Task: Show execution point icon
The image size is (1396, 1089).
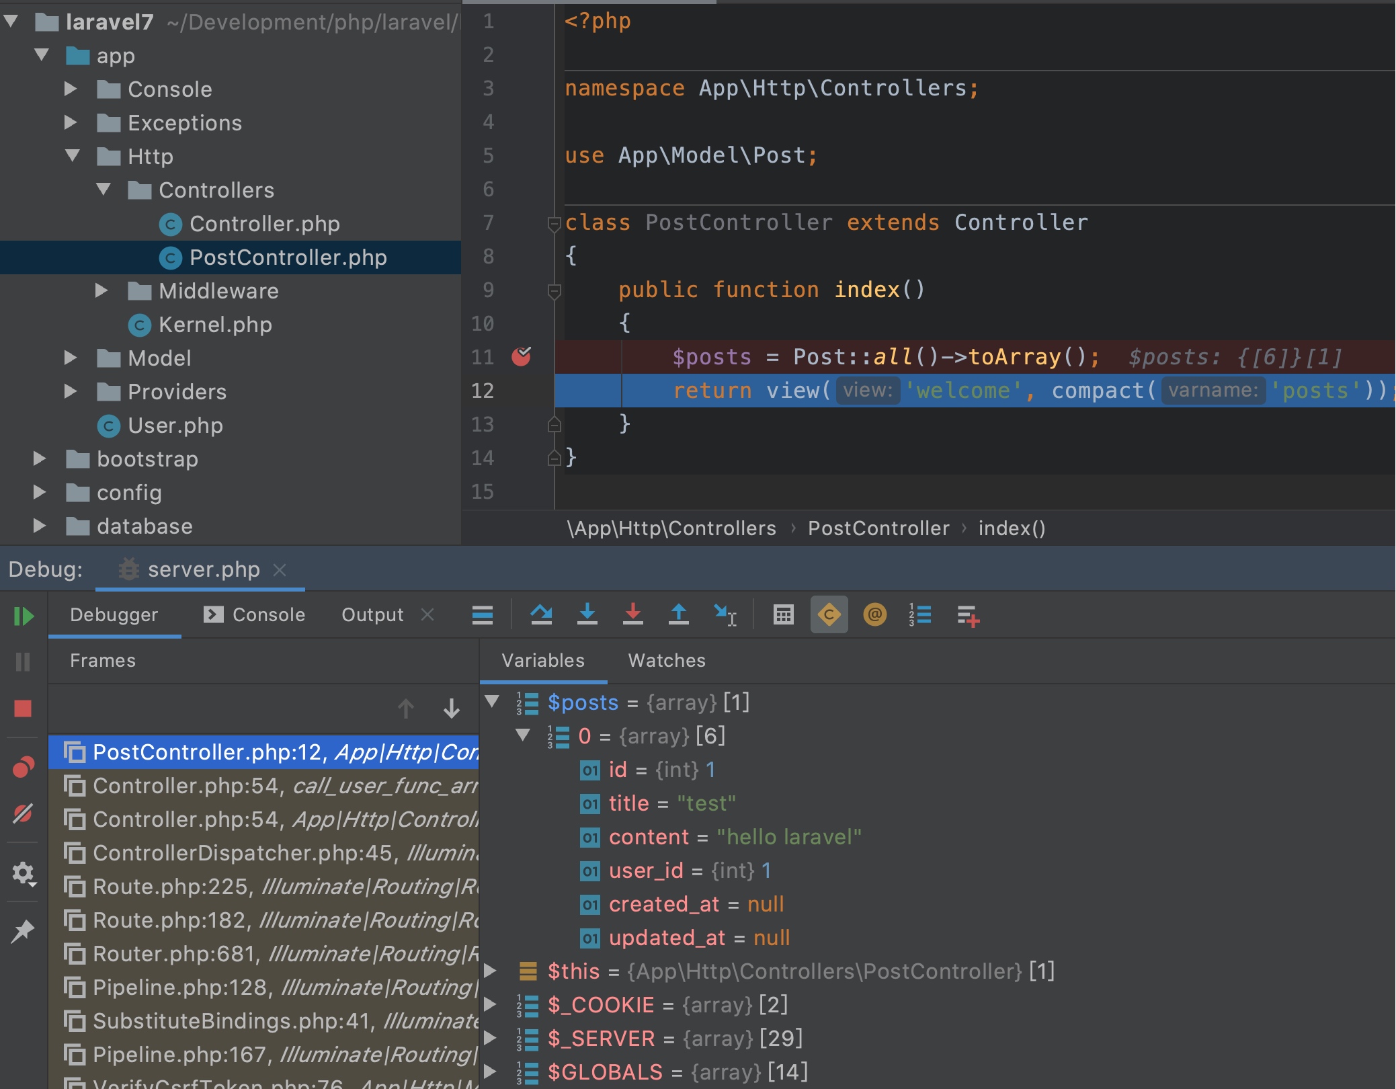Action: pyautogui.click(x=483, y=614)
